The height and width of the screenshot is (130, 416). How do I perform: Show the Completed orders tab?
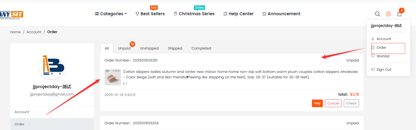[201, 48]
